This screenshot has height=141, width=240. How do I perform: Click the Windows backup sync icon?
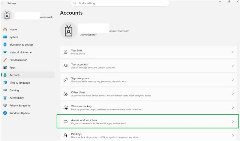tap(65, 108)
